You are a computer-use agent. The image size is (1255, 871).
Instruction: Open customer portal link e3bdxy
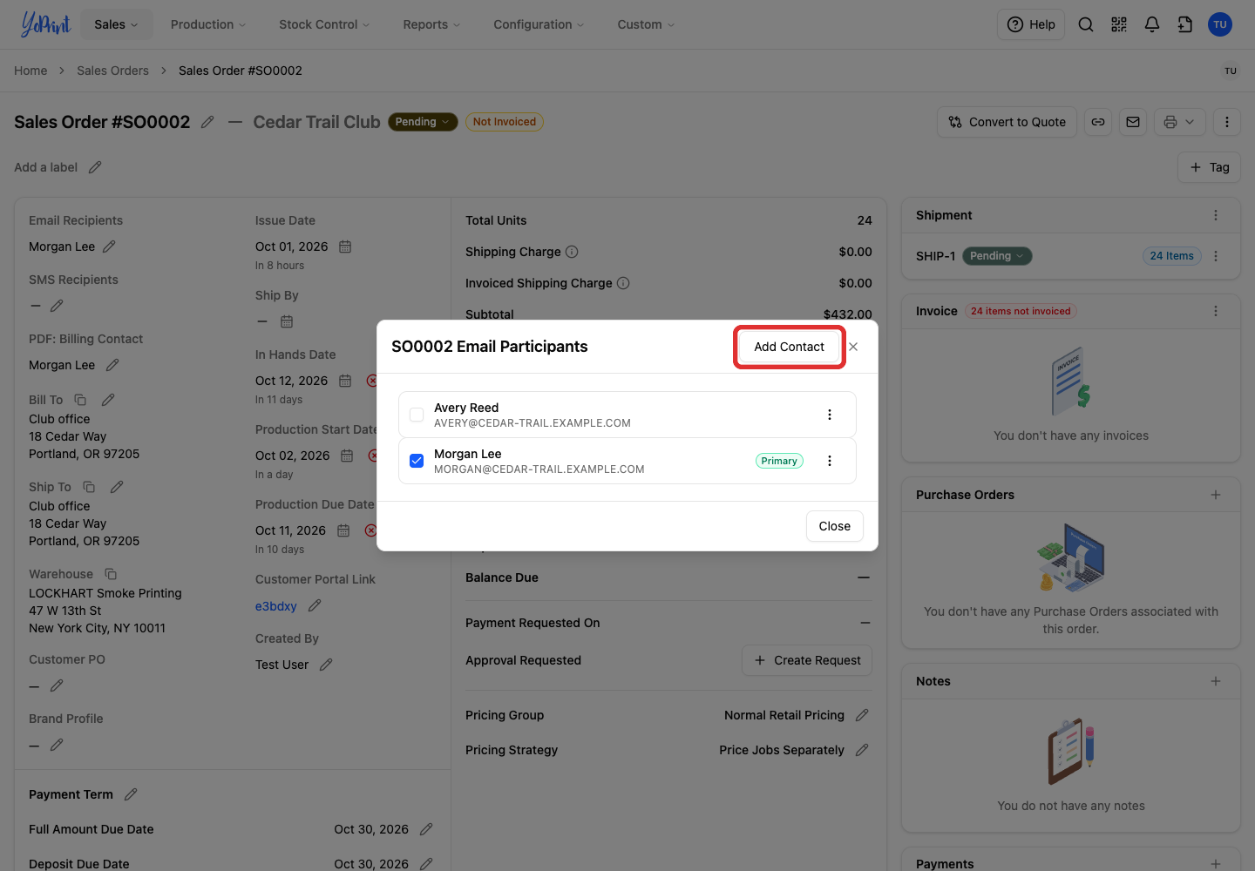click(276, 606)
